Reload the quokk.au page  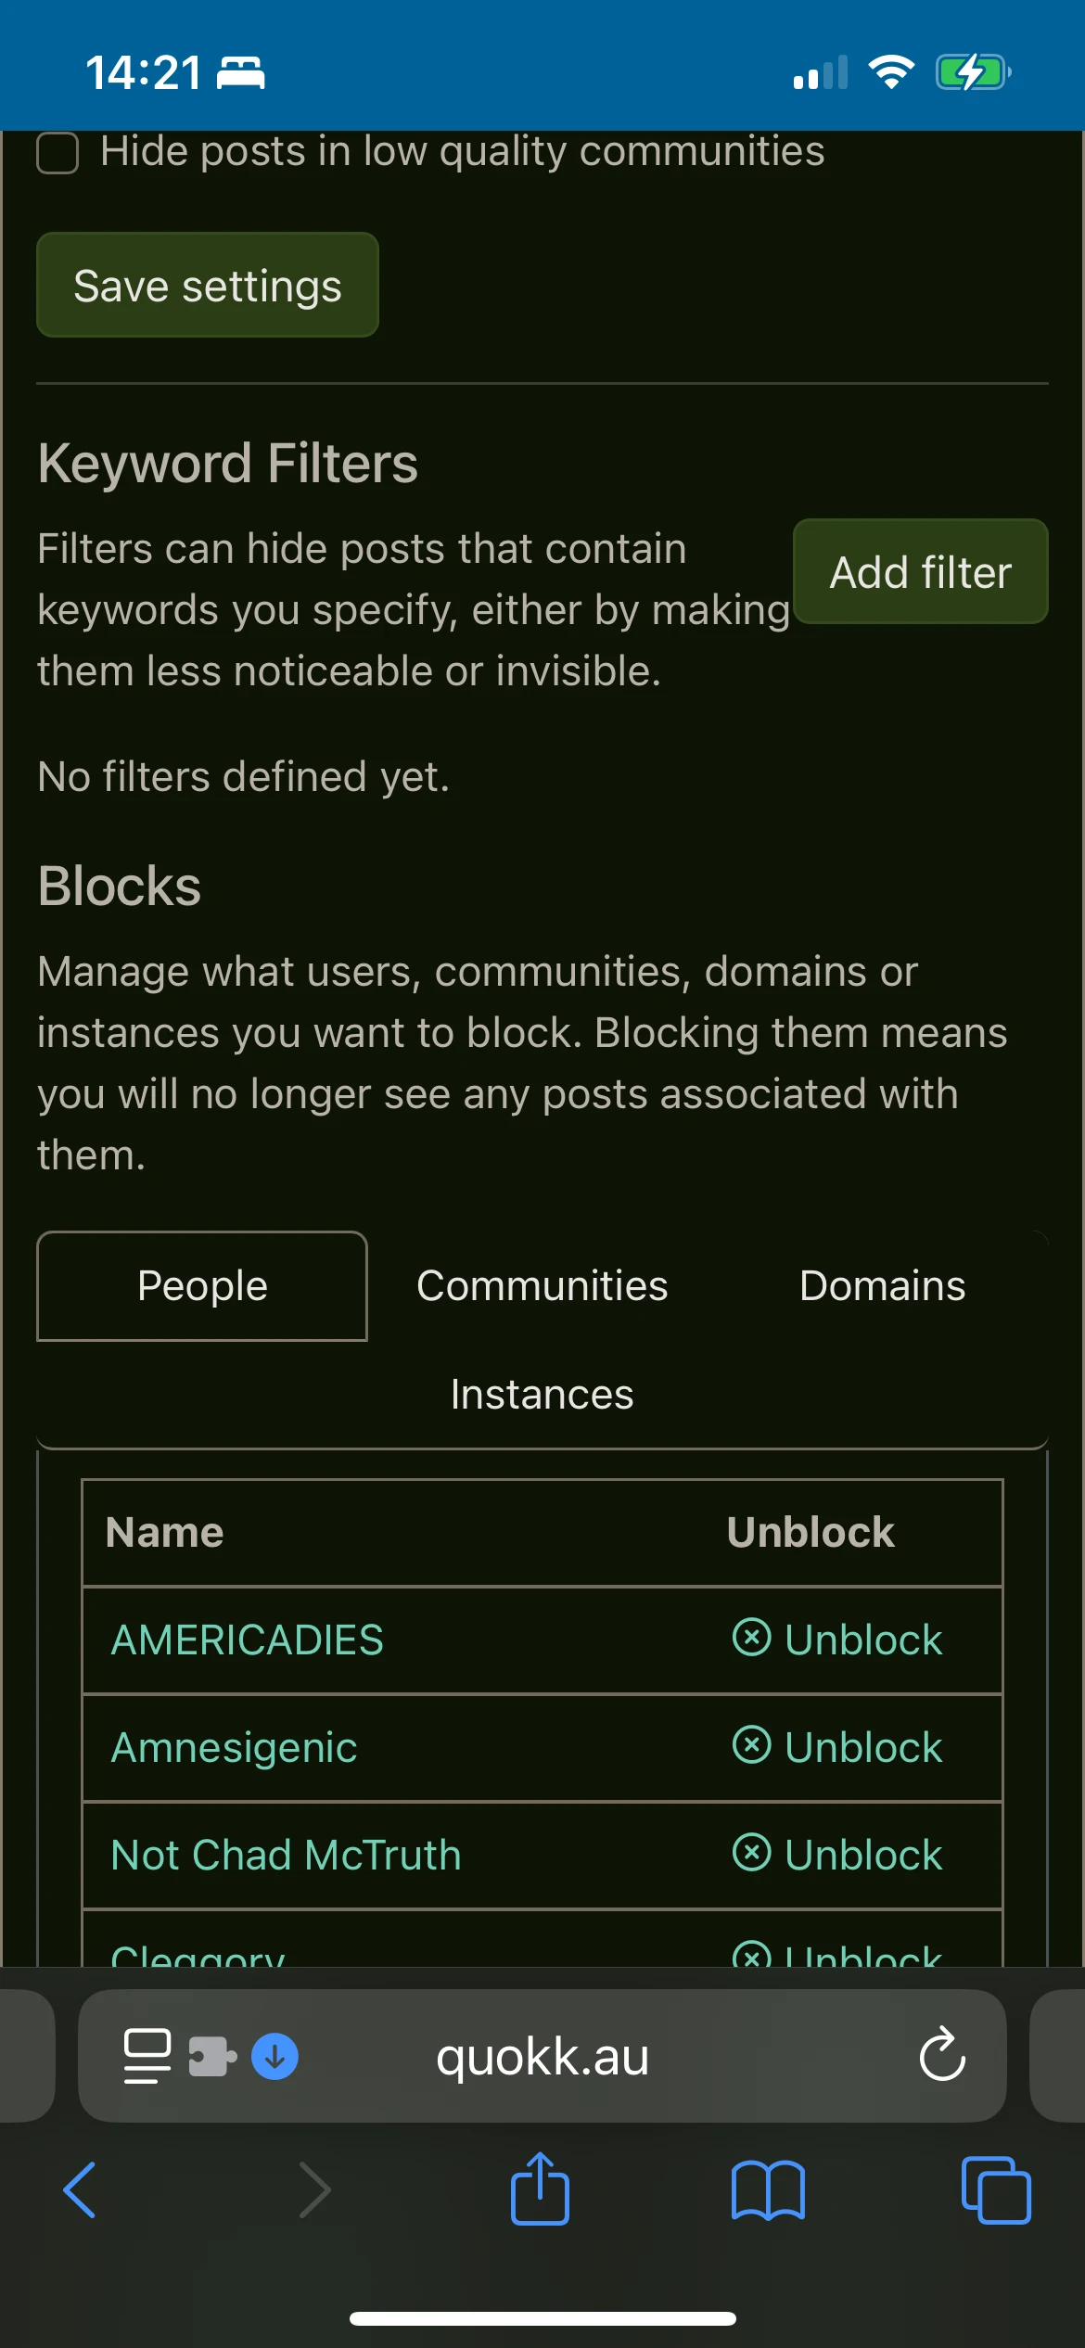pyautogui.click(x=942, y=2055)
